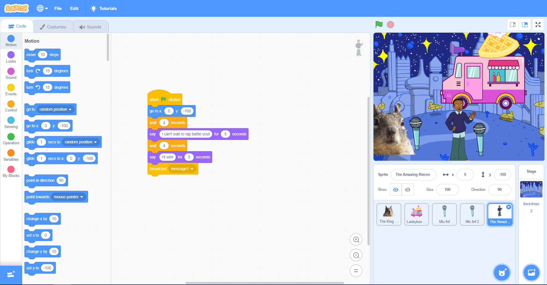
Task: Click the sprite y position field
Action: (503, 175)
